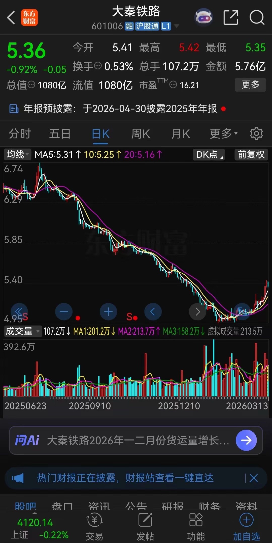Tap the info icon beside 市盈TTM
The height and width of the screenshot is (543, 272).
click(173, 85)
